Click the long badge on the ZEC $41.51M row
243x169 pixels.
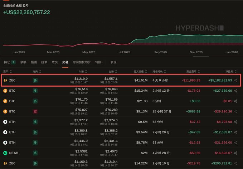(x=35, y=80)
